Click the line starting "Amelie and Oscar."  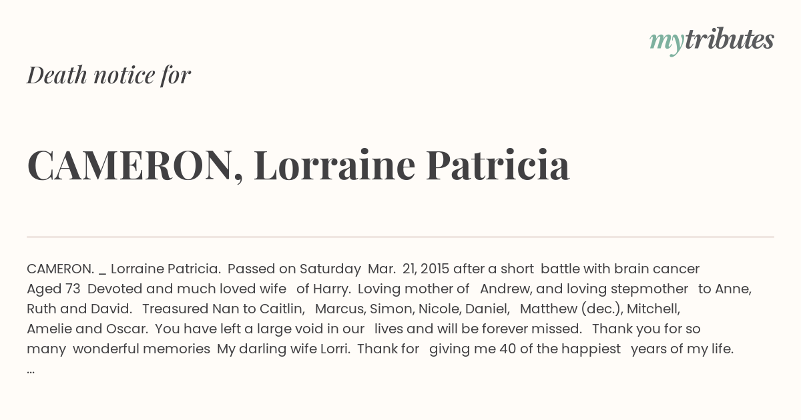pyautogui.click(x=364, y=329)
